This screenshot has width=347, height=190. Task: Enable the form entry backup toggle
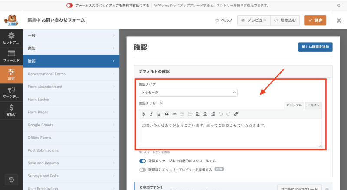[x=69, y=6]
